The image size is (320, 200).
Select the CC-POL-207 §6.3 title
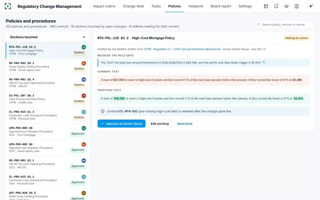(22, 95)
